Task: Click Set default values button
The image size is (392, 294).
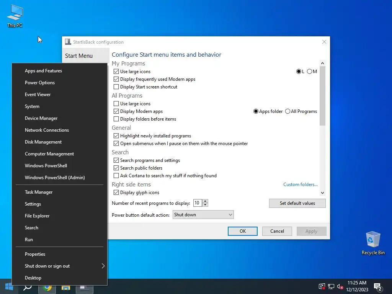Action: pyautogui.click(x=297, y=203)
